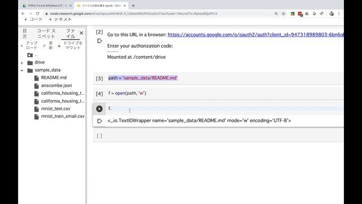
Task: Click the output icon beside the TextIOWrapper result
Action: tap(100, 121)
